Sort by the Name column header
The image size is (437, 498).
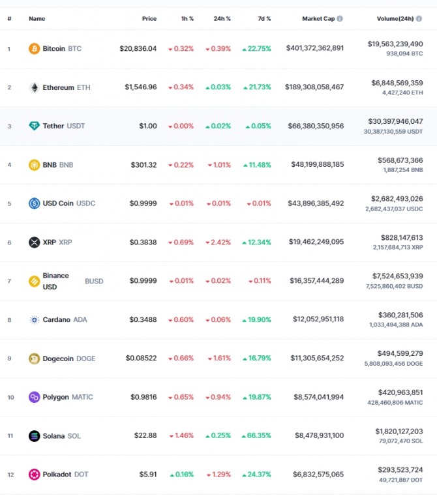pyautogui.click(x=37, y=19)
